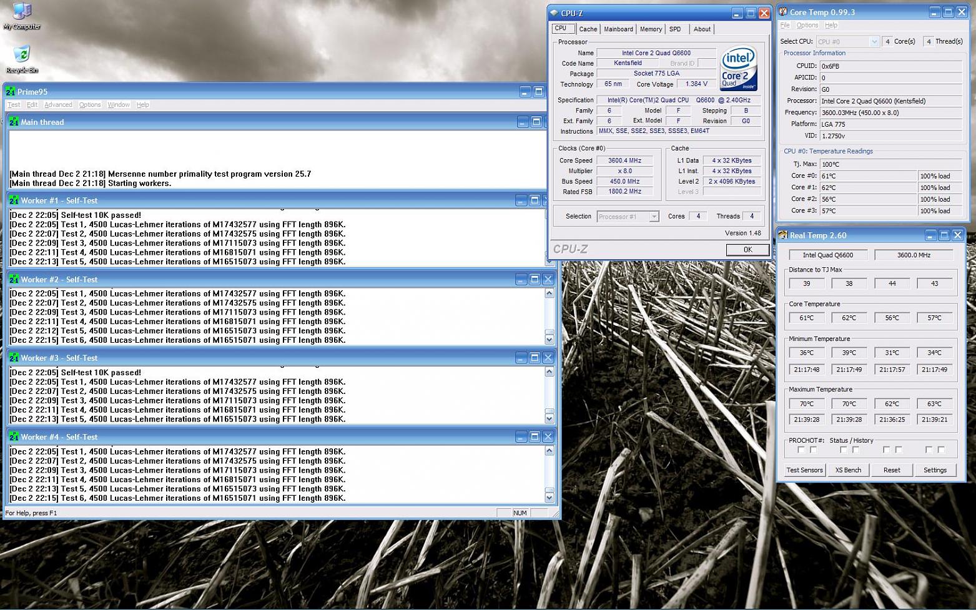Viewport: 976px width, 610px height.
Task: Click Worker #4 scrollbar down arrow
Action: pos(550,498)
